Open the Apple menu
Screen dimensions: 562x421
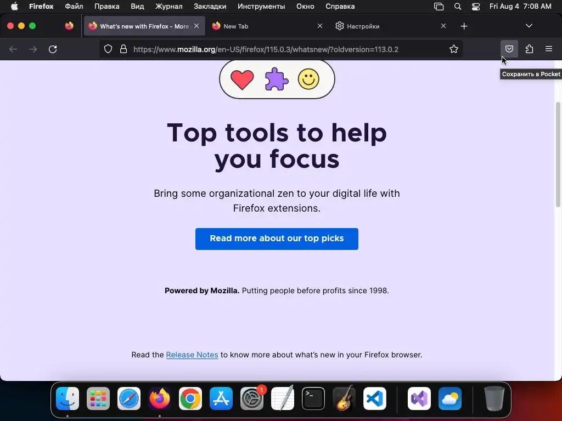point(14,7)
